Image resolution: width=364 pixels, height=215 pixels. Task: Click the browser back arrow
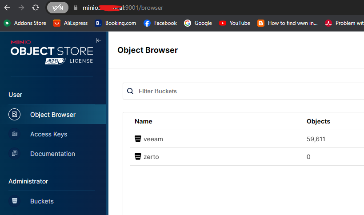pyautogui.click(x=7, y=8)
